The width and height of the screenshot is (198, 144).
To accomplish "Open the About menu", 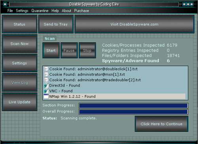I will coord(67,11).
